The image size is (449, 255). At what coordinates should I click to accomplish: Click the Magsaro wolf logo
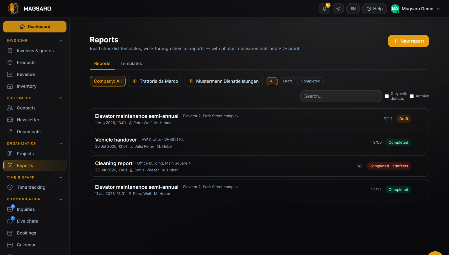pyautogui.click(x=13, y=9)
